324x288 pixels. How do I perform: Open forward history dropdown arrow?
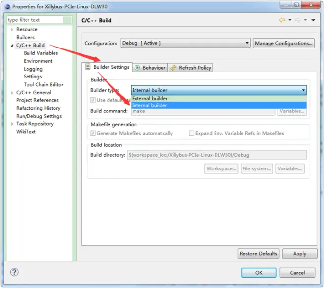pyautogui.click(x=305, y=20)
